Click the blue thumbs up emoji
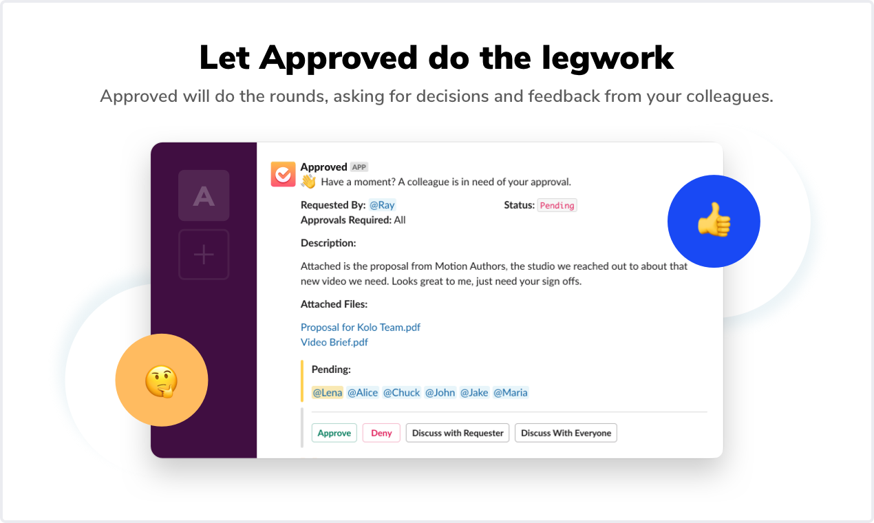The width and height of the screenshot is (874, 523). pyautogui.click(x=714, y=221)
